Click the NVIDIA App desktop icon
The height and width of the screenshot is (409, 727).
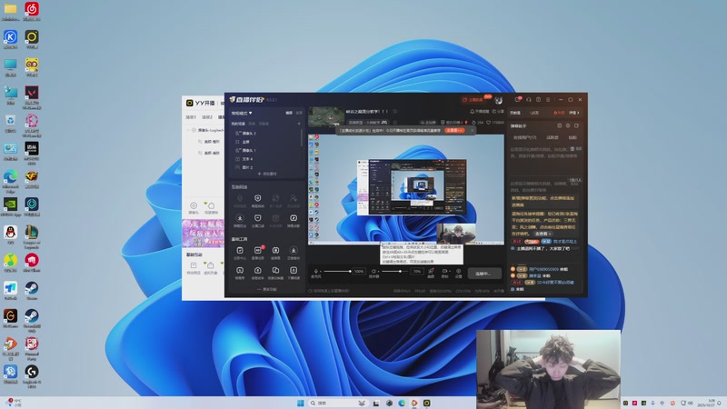[10, 207]
